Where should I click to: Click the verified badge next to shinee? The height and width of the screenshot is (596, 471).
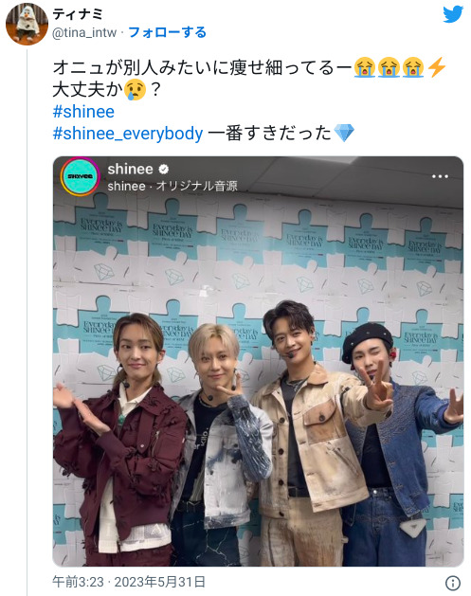coord(164,169)
